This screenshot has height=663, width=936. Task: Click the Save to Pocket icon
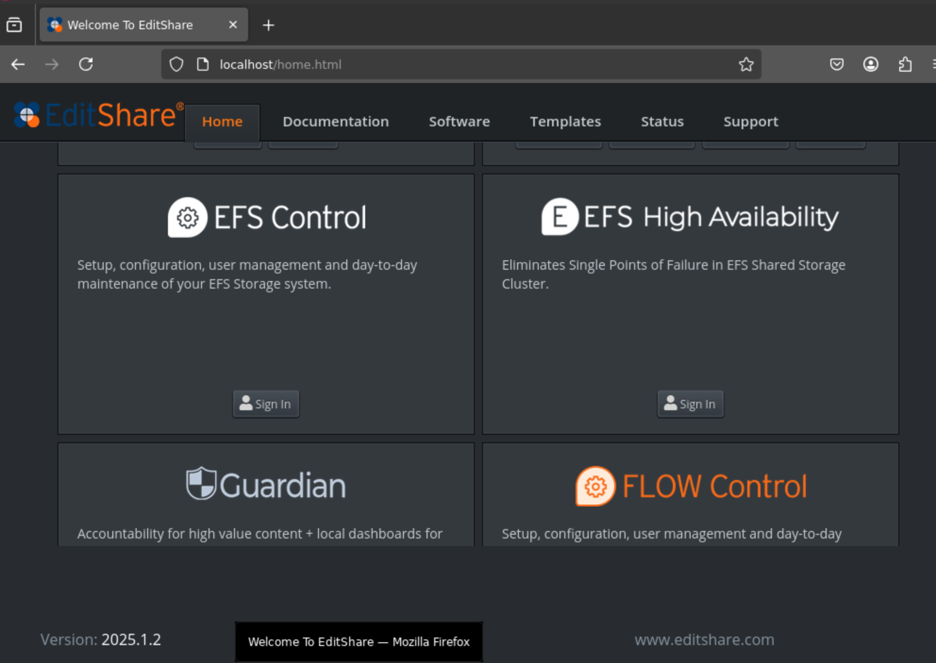(x=836, y=64)
